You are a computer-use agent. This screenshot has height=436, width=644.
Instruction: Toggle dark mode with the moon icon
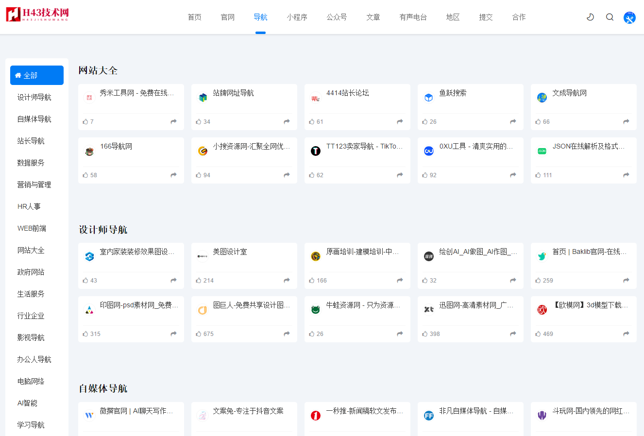click(x=590, y=17)
